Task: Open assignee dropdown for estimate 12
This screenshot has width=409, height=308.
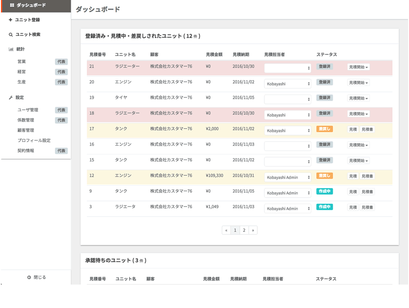Action: (287, 177)
